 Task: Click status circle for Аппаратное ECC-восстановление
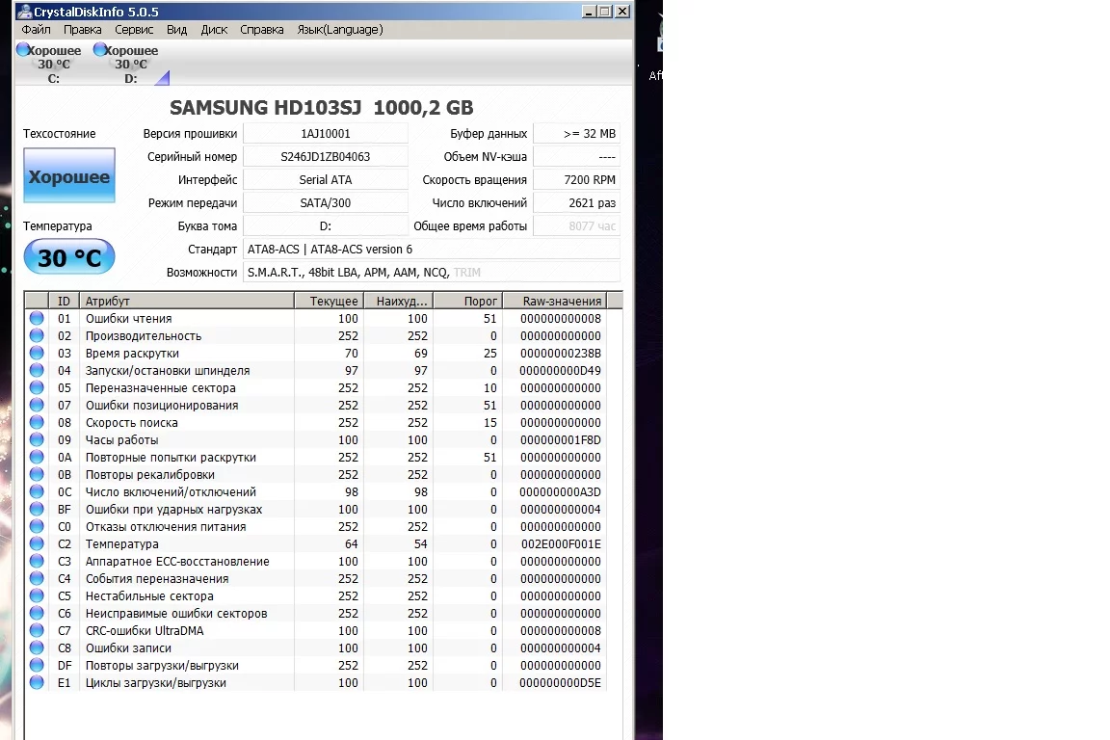click(x=36, y=562)
